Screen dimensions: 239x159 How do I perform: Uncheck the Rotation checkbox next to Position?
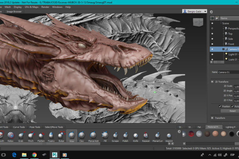(x=232, y=106)
